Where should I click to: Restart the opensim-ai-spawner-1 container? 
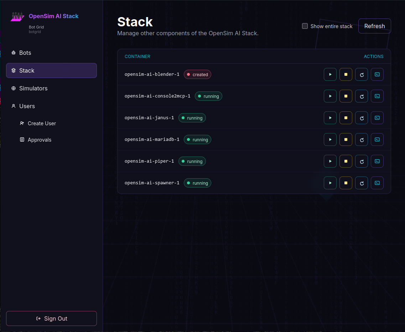pos(362,183)
